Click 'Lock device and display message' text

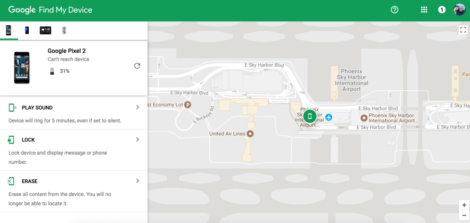click(x=58, y=157)
